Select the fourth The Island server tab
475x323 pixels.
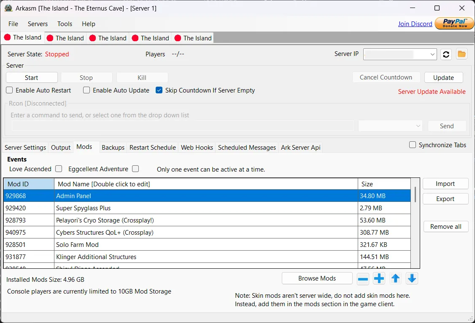click(151, 38)
